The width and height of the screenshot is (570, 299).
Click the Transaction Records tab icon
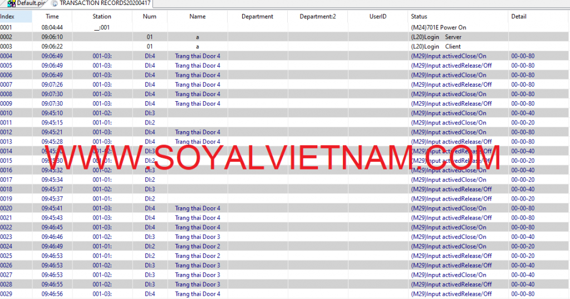[x=55, y=3]
